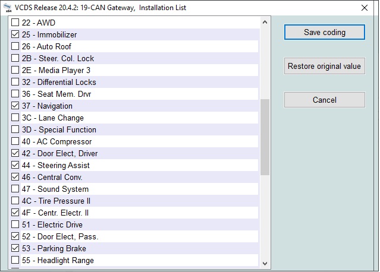Enable 51 - Electric Drive checkbox
The width and height of the screenshot is (380, 272).
pos(15,224)
